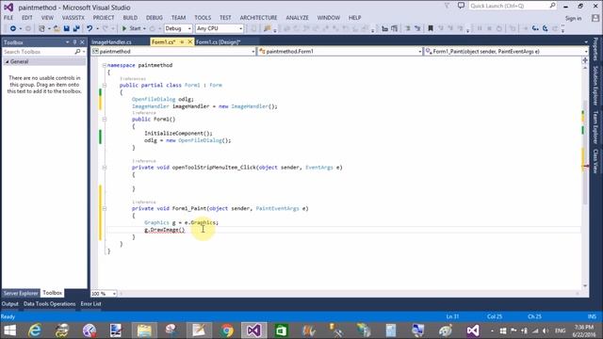
Task: Click the notifications flag icon in title bar
Action: [447, 6]
